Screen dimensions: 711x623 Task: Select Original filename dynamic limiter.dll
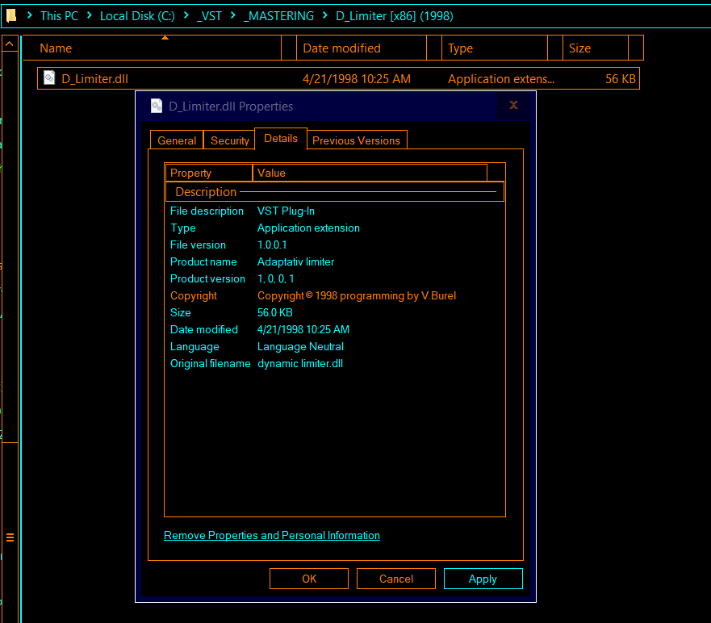[x=300, y=364]
